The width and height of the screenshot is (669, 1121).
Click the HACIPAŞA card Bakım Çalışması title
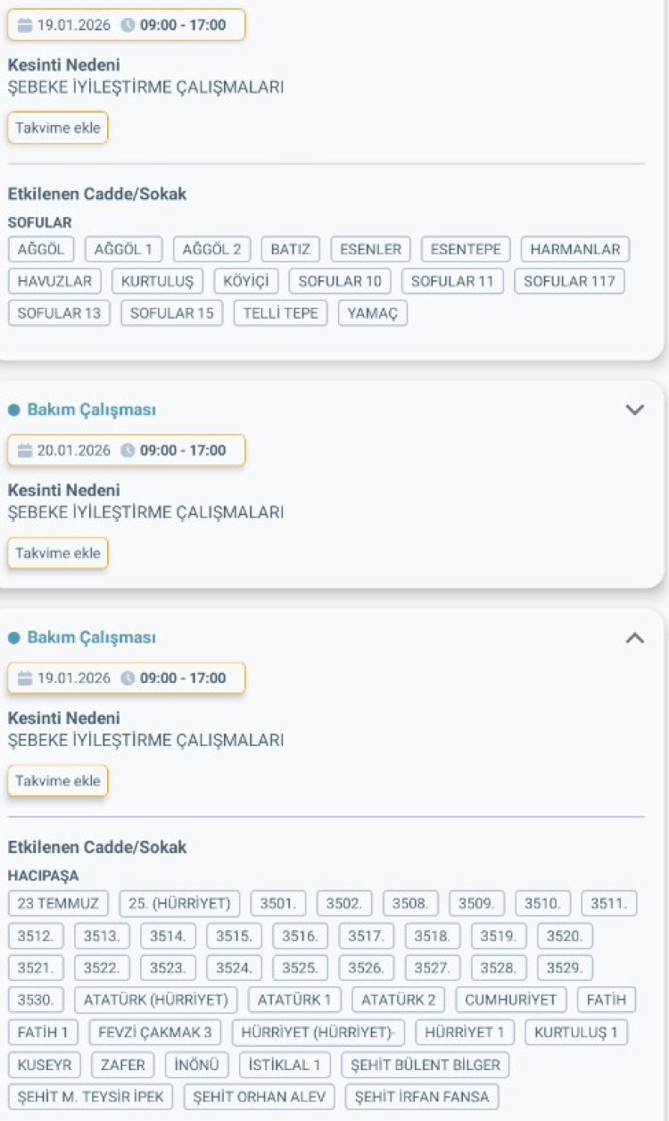(91, 637)
